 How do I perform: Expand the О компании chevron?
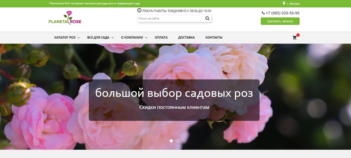click(146, 38)
